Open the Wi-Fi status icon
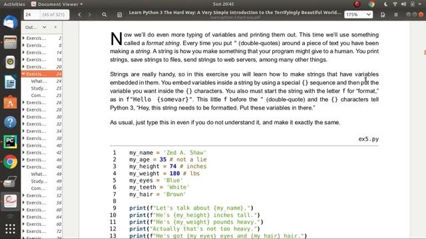This screenshot has height=239, width=426. (x=395, y=4)
